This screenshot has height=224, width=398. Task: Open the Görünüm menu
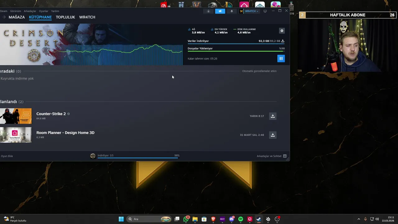16,11
